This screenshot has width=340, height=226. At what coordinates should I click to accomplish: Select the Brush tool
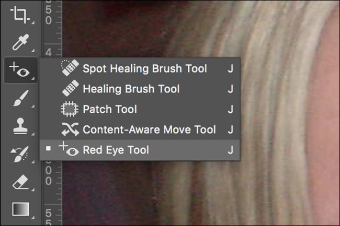[x=21, y=98]
